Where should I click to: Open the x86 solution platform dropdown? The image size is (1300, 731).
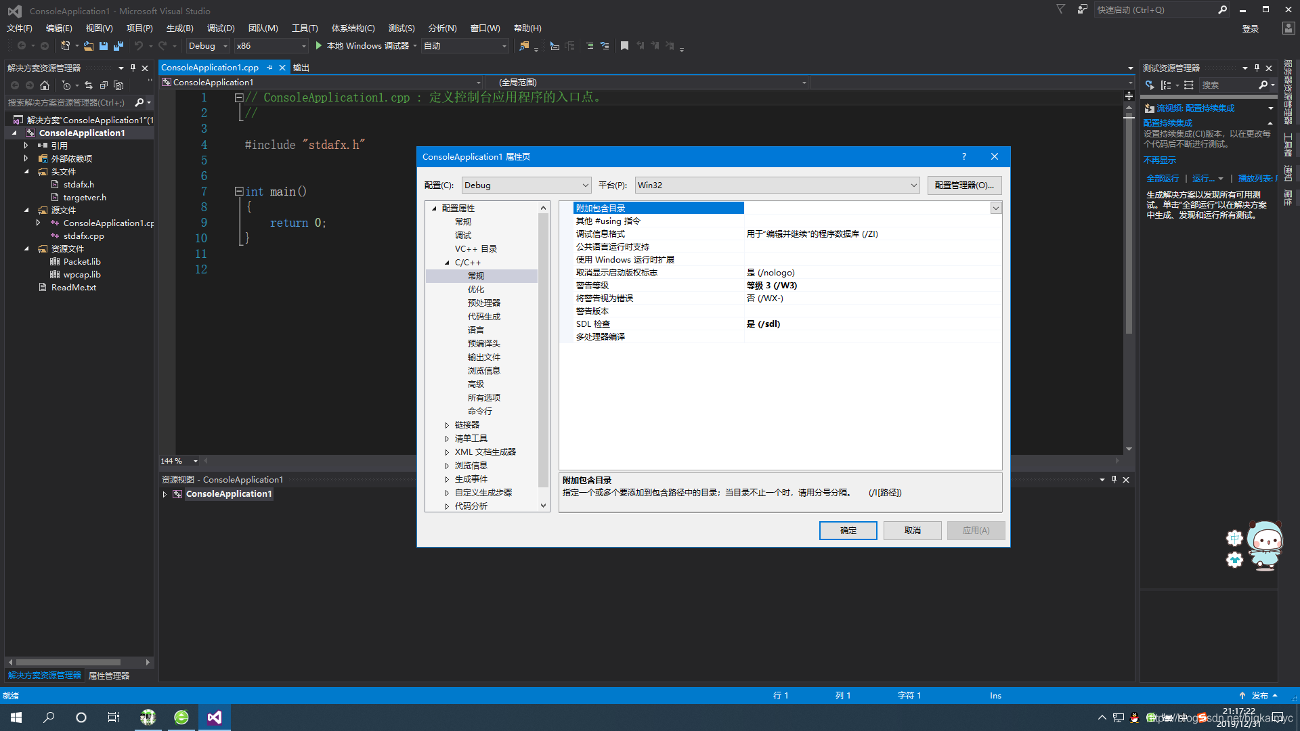click(x=271, y=46)
